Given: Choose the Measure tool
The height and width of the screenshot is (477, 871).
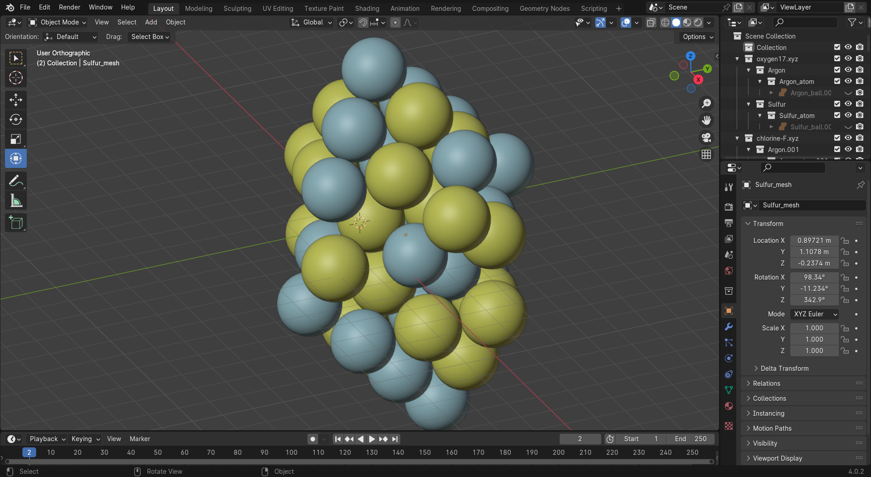Looking at the screenshot, I should coord(16,201).
